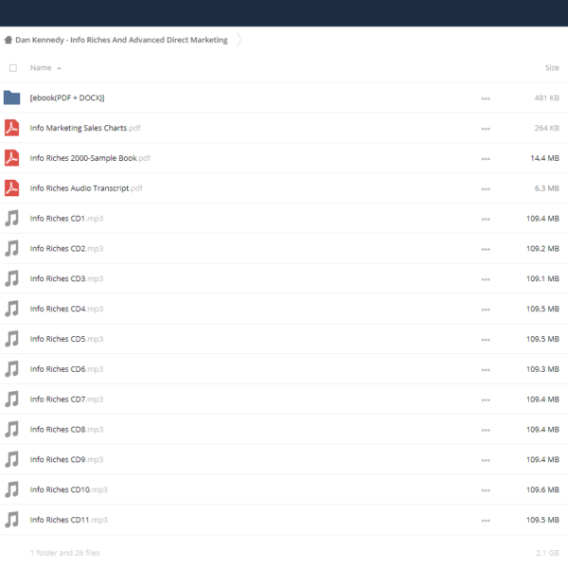Viewport: 568px width, 568px height.
Task: Open more options for Info Riches CD10
Action: tap(486, 490)
